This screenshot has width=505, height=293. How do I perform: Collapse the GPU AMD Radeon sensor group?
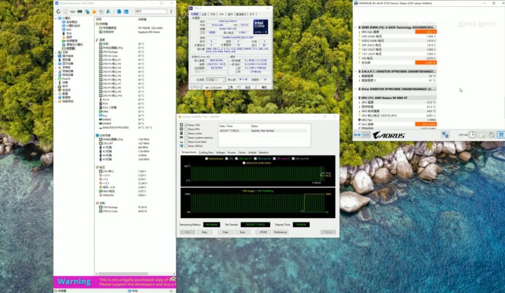[x=357, y=98]
